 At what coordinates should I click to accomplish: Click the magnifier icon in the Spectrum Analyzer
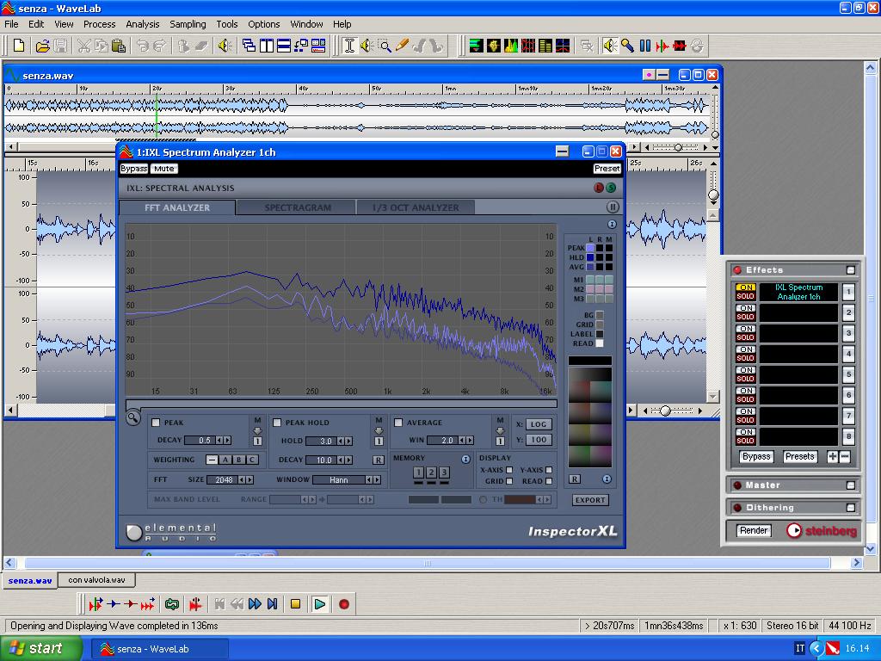coord(133,417)
